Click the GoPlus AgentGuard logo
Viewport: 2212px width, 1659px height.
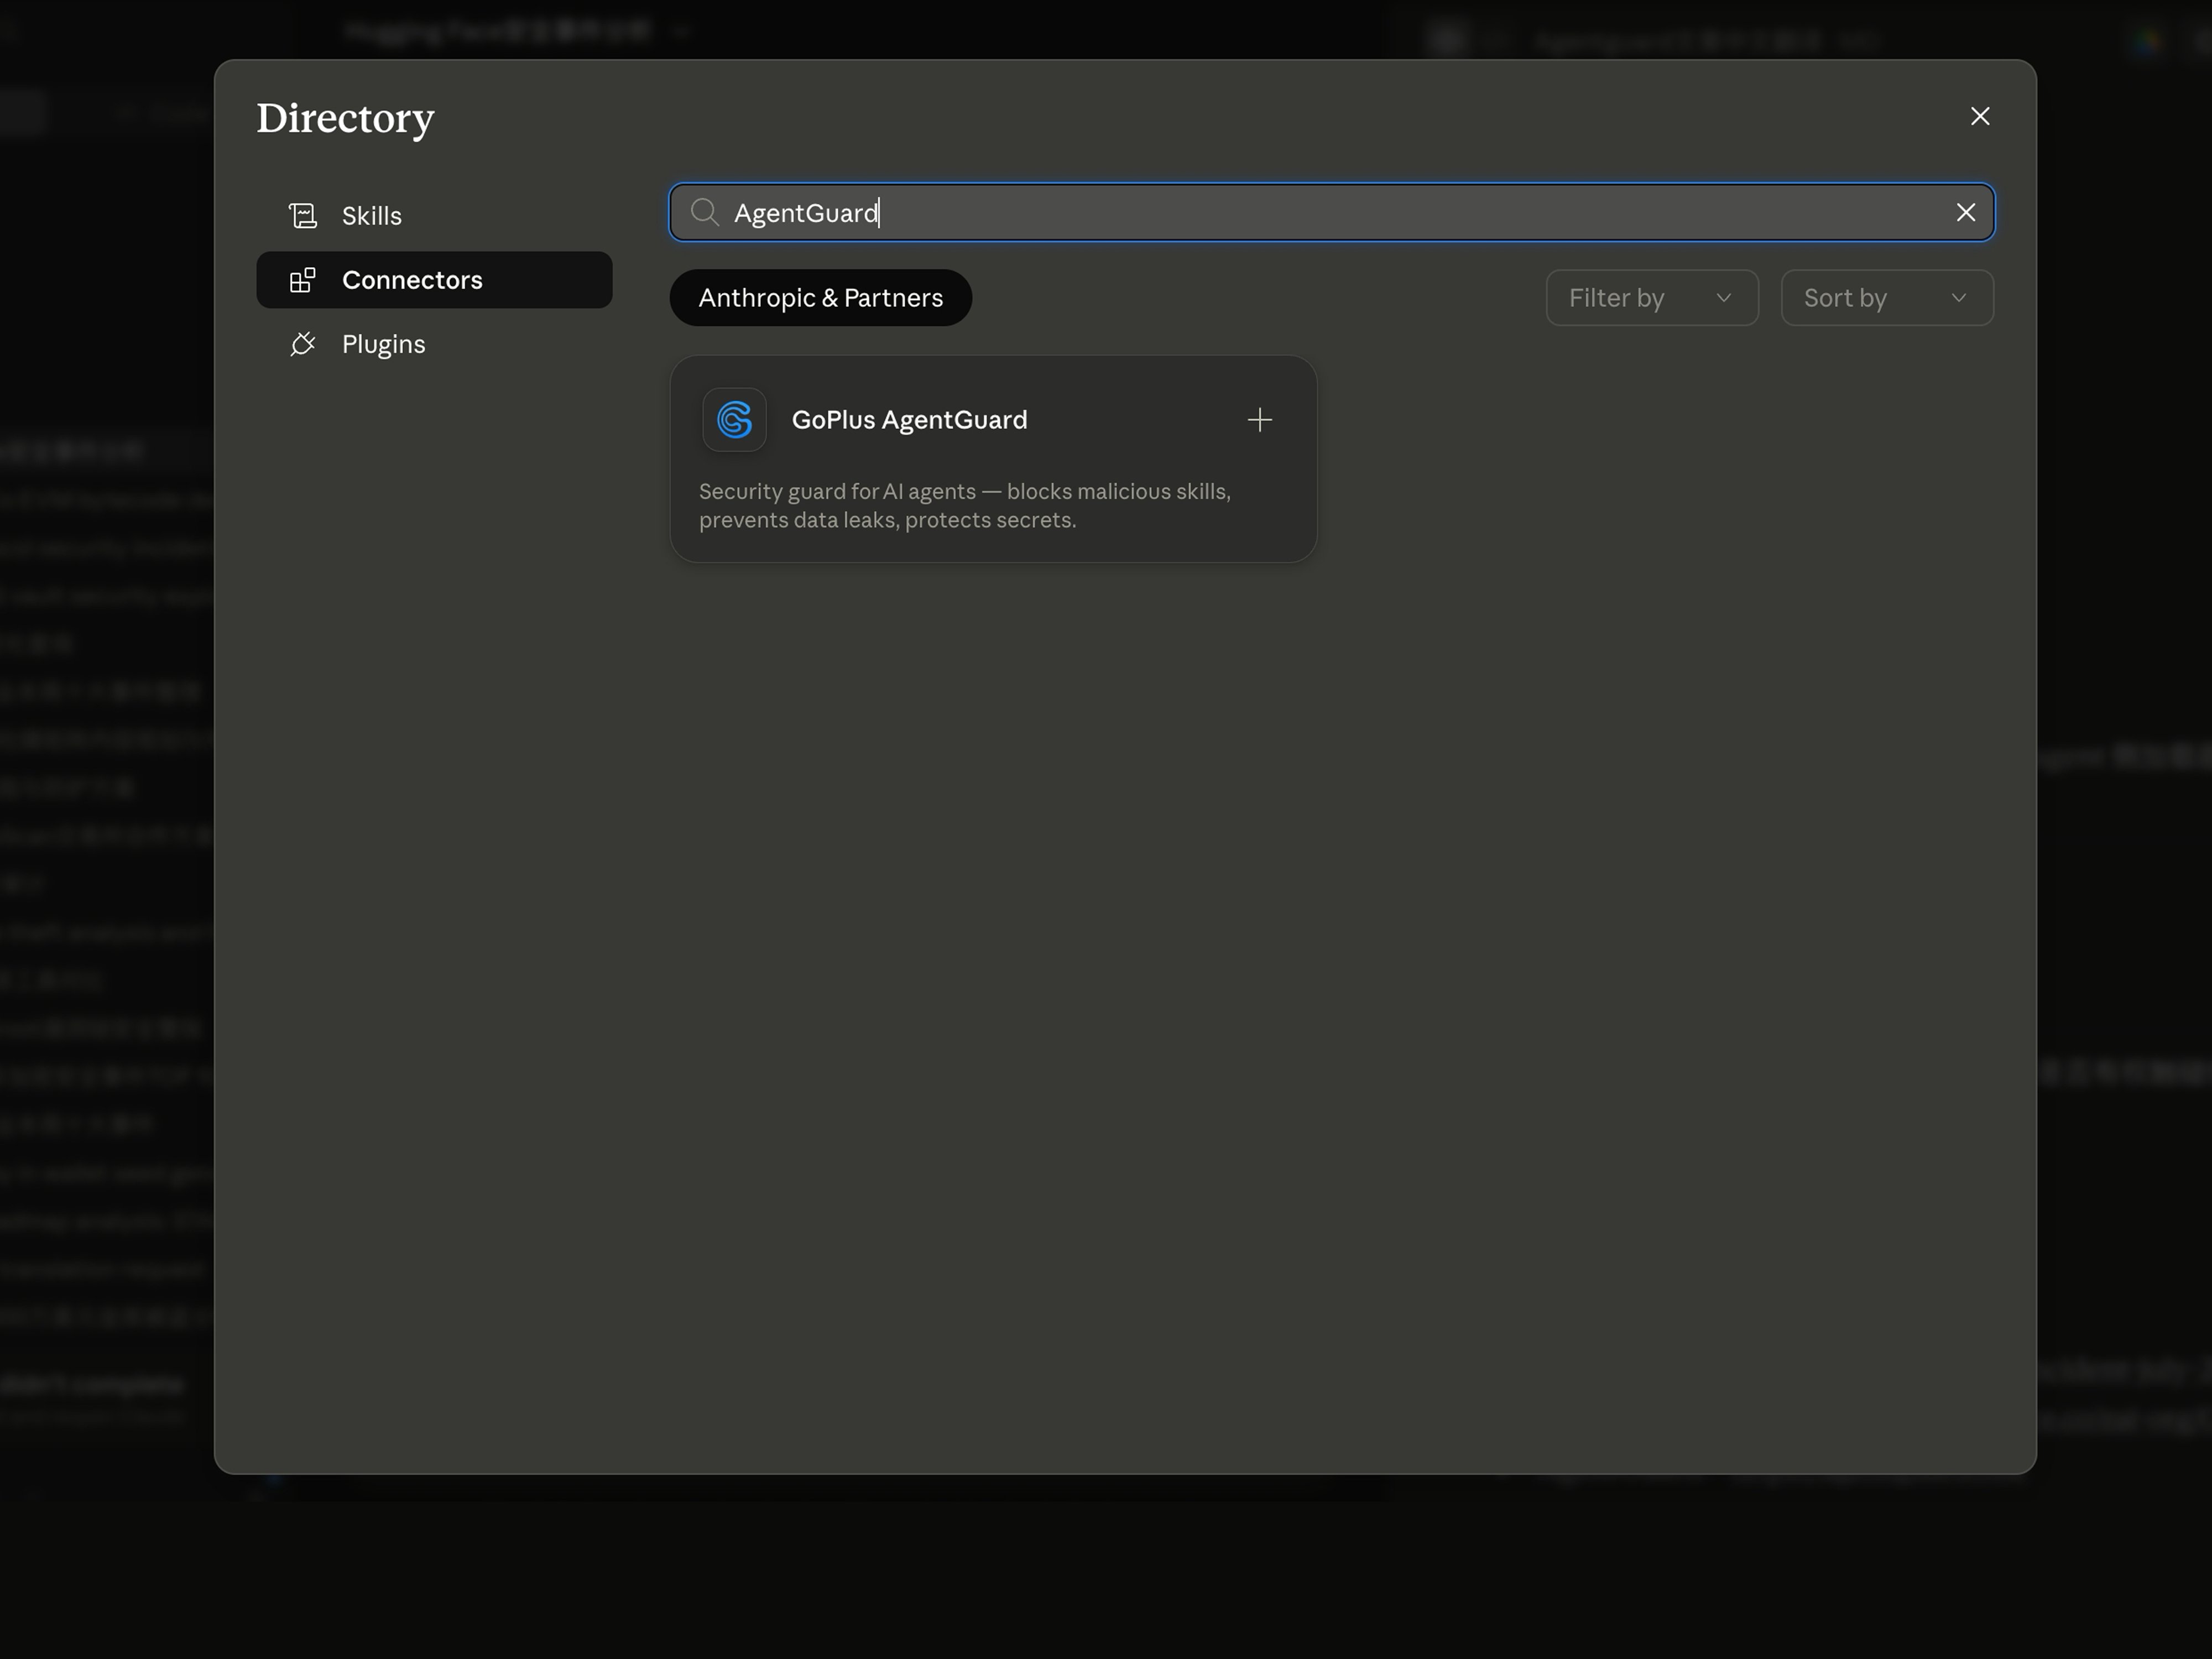(735, 419)
